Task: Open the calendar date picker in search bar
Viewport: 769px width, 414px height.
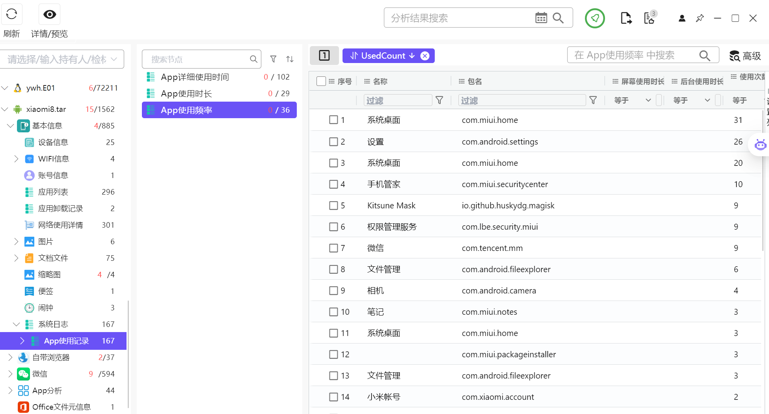Action: (x=541, y=18)
